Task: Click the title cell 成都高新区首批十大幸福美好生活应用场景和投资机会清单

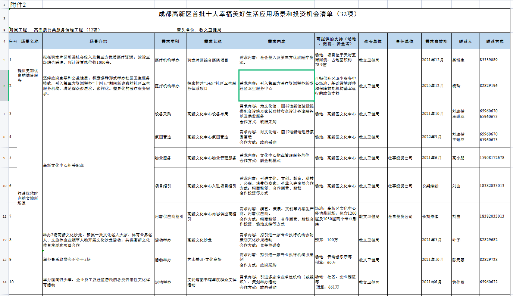Action: tap(258, 14)
